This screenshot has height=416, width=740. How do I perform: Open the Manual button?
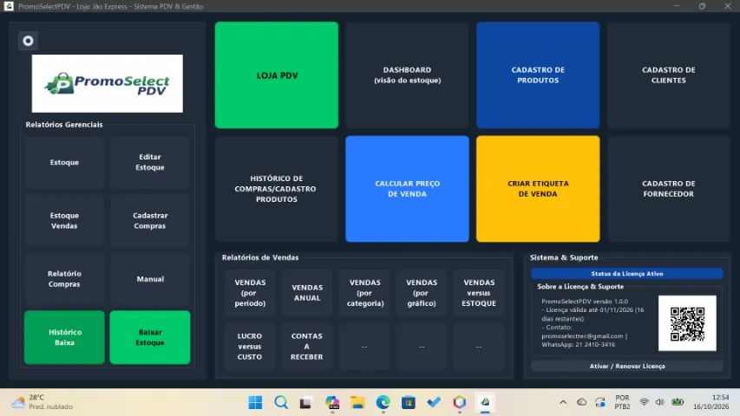point(150,279)
